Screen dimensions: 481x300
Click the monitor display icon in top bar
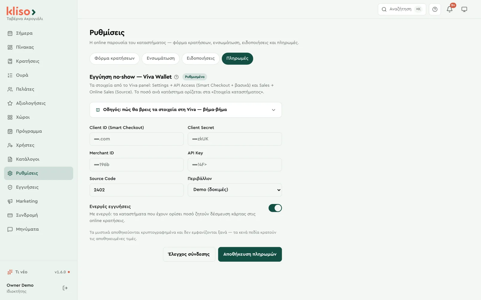click(x=464, y=9)
